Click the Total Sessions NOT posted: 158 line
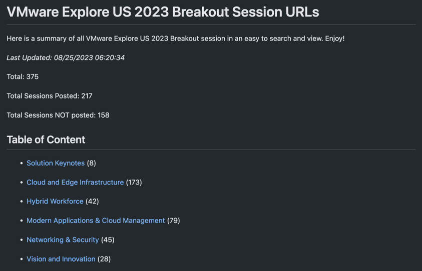 click(58, 115)
